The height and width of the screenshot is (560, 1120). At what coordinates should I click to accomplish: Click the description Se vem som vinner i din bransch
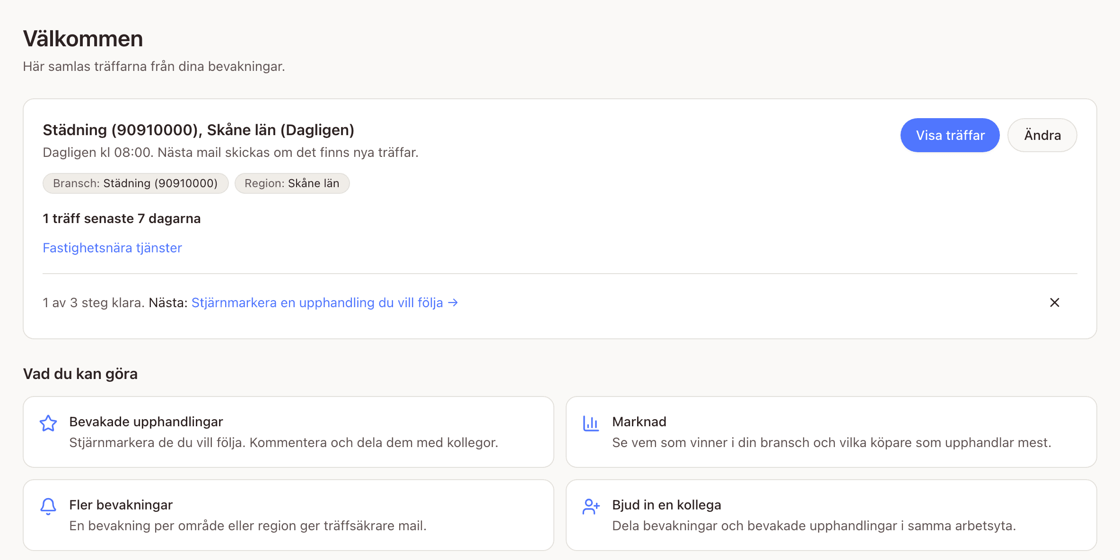832,442
